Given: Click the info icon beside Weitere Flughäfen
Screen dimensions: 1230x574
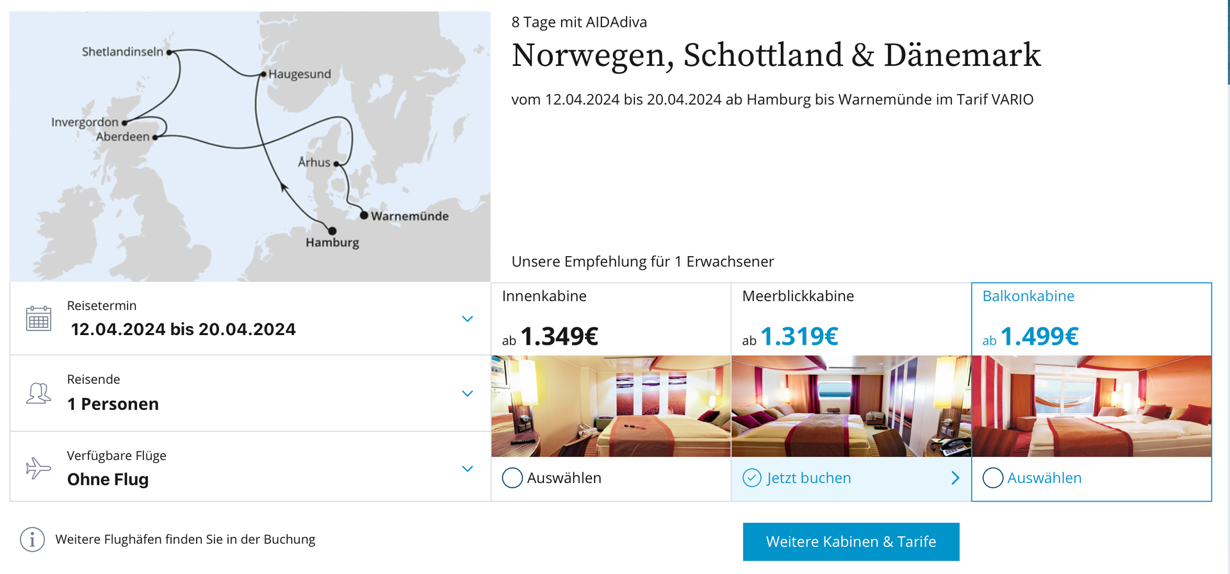Looking at the screenshot, I should point(32,539).
